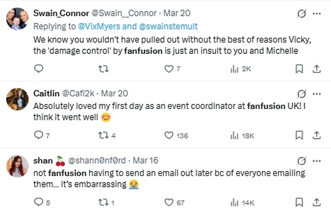View analytics on Swain_Connor's 2K views tweet
This screenshot has width=331, height=213.
pos(234,68)
